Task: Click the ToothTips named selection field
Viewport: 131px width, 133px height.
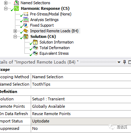Action: (x=81, y=84)
